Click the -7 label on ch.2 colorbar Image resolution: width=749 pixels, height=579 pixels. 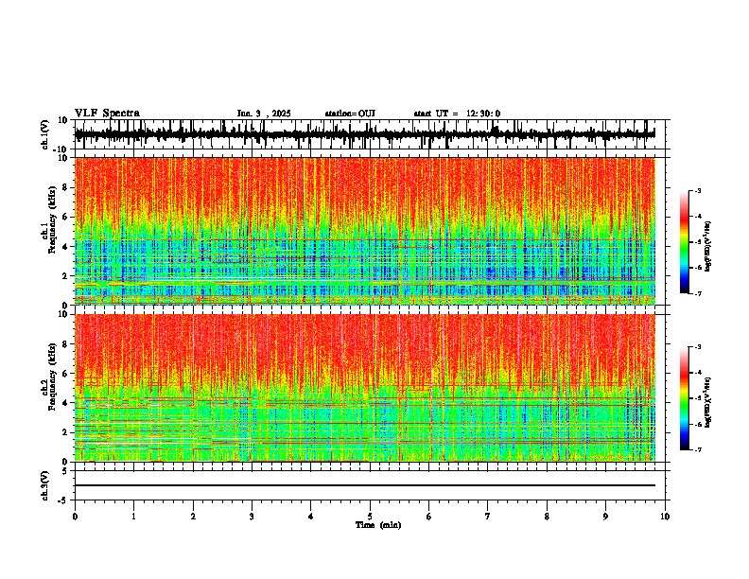point(697,449)
